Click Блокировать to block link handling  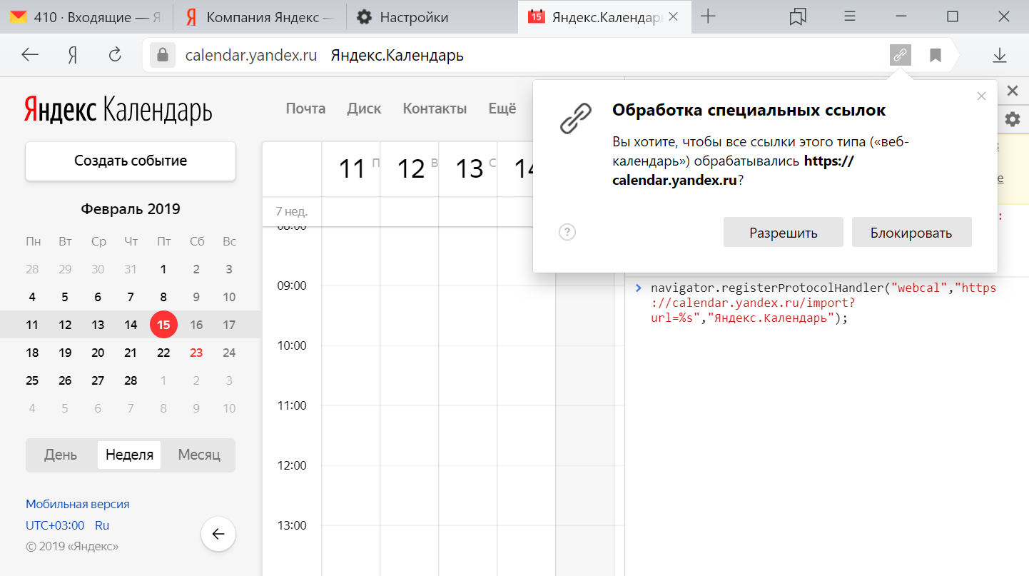911,233
